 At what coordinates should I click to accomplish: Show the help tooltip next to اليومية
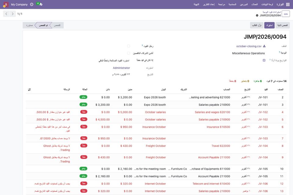(x=280, y=52)
